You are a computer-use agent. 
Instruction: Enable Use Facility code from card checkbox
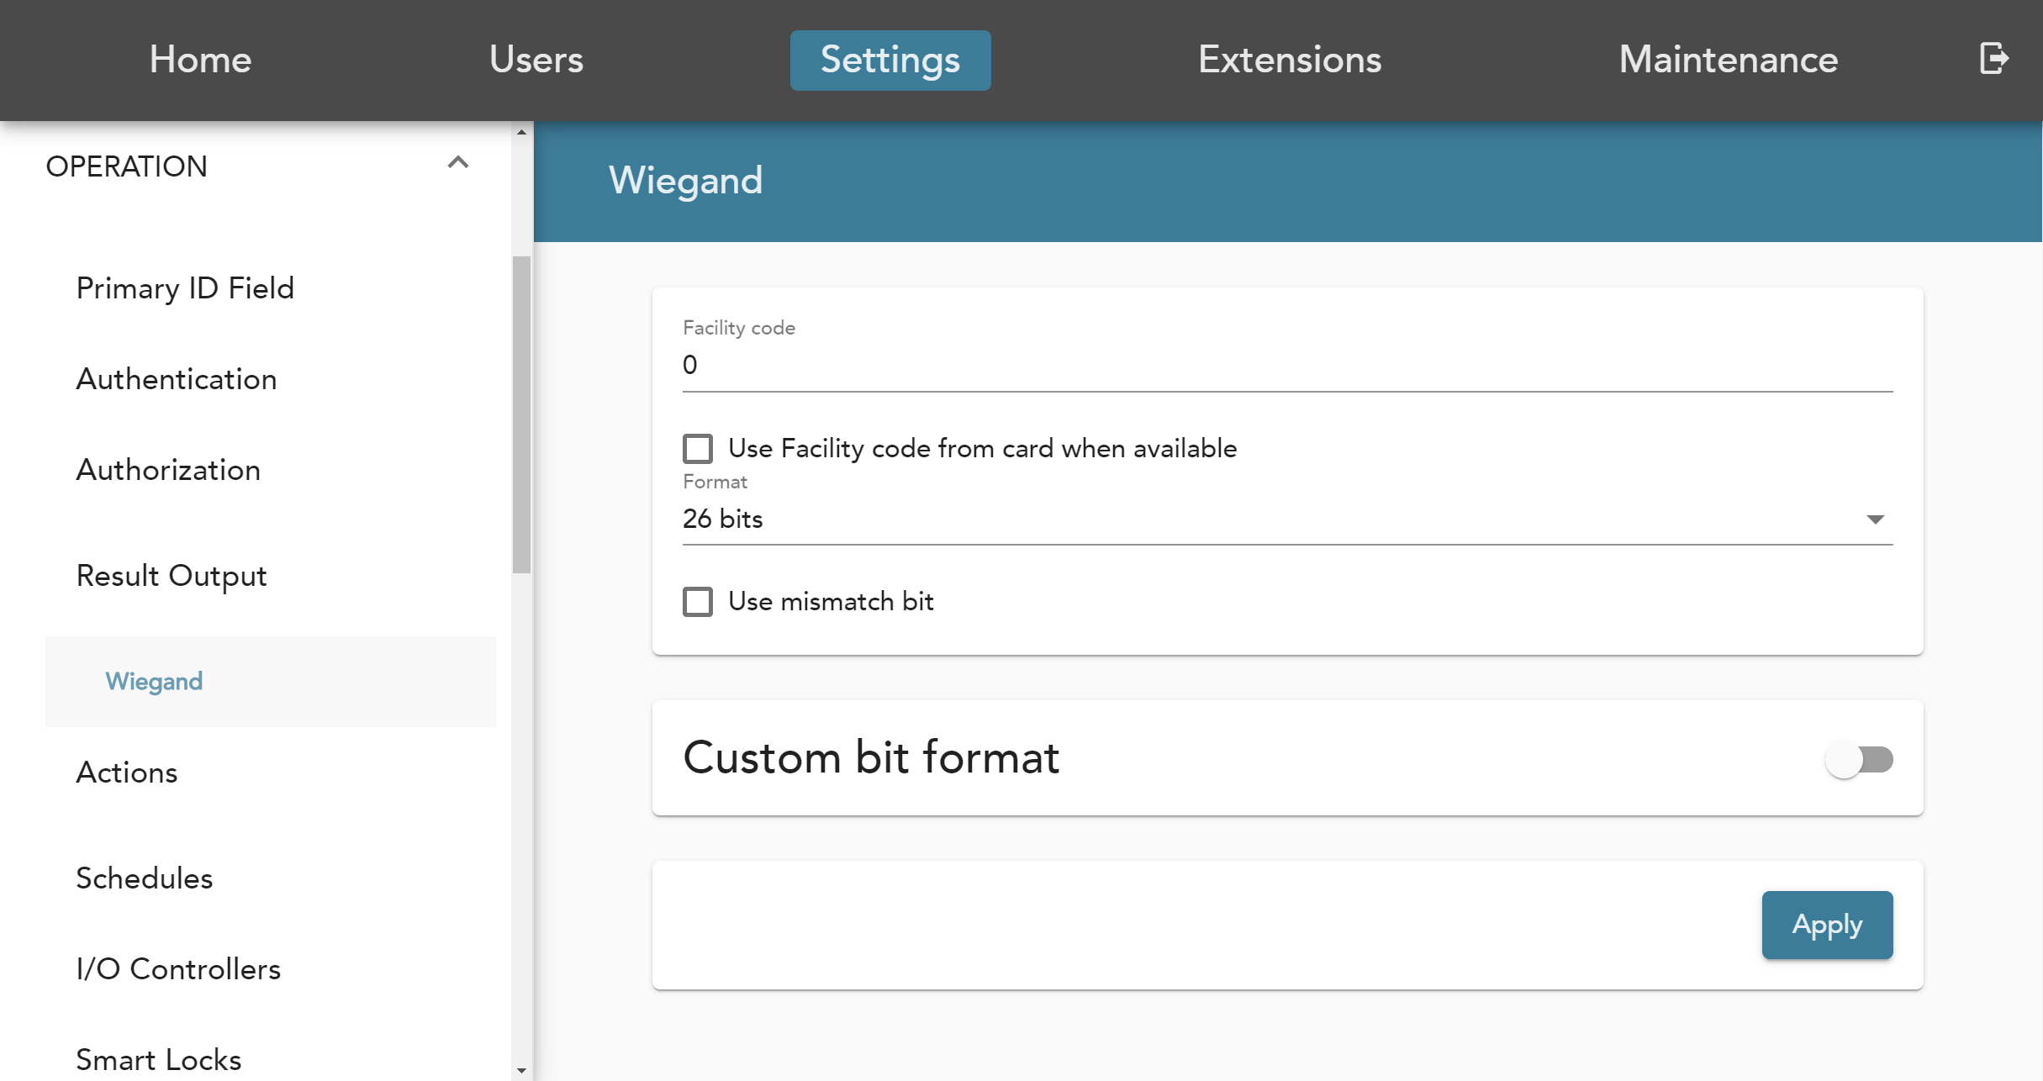click(x=698, y=449)
